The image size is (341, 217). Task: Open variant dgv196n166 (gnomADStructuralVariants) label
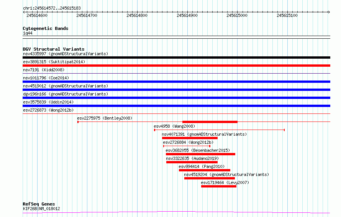pyautogui.click(x=66, y=94)
